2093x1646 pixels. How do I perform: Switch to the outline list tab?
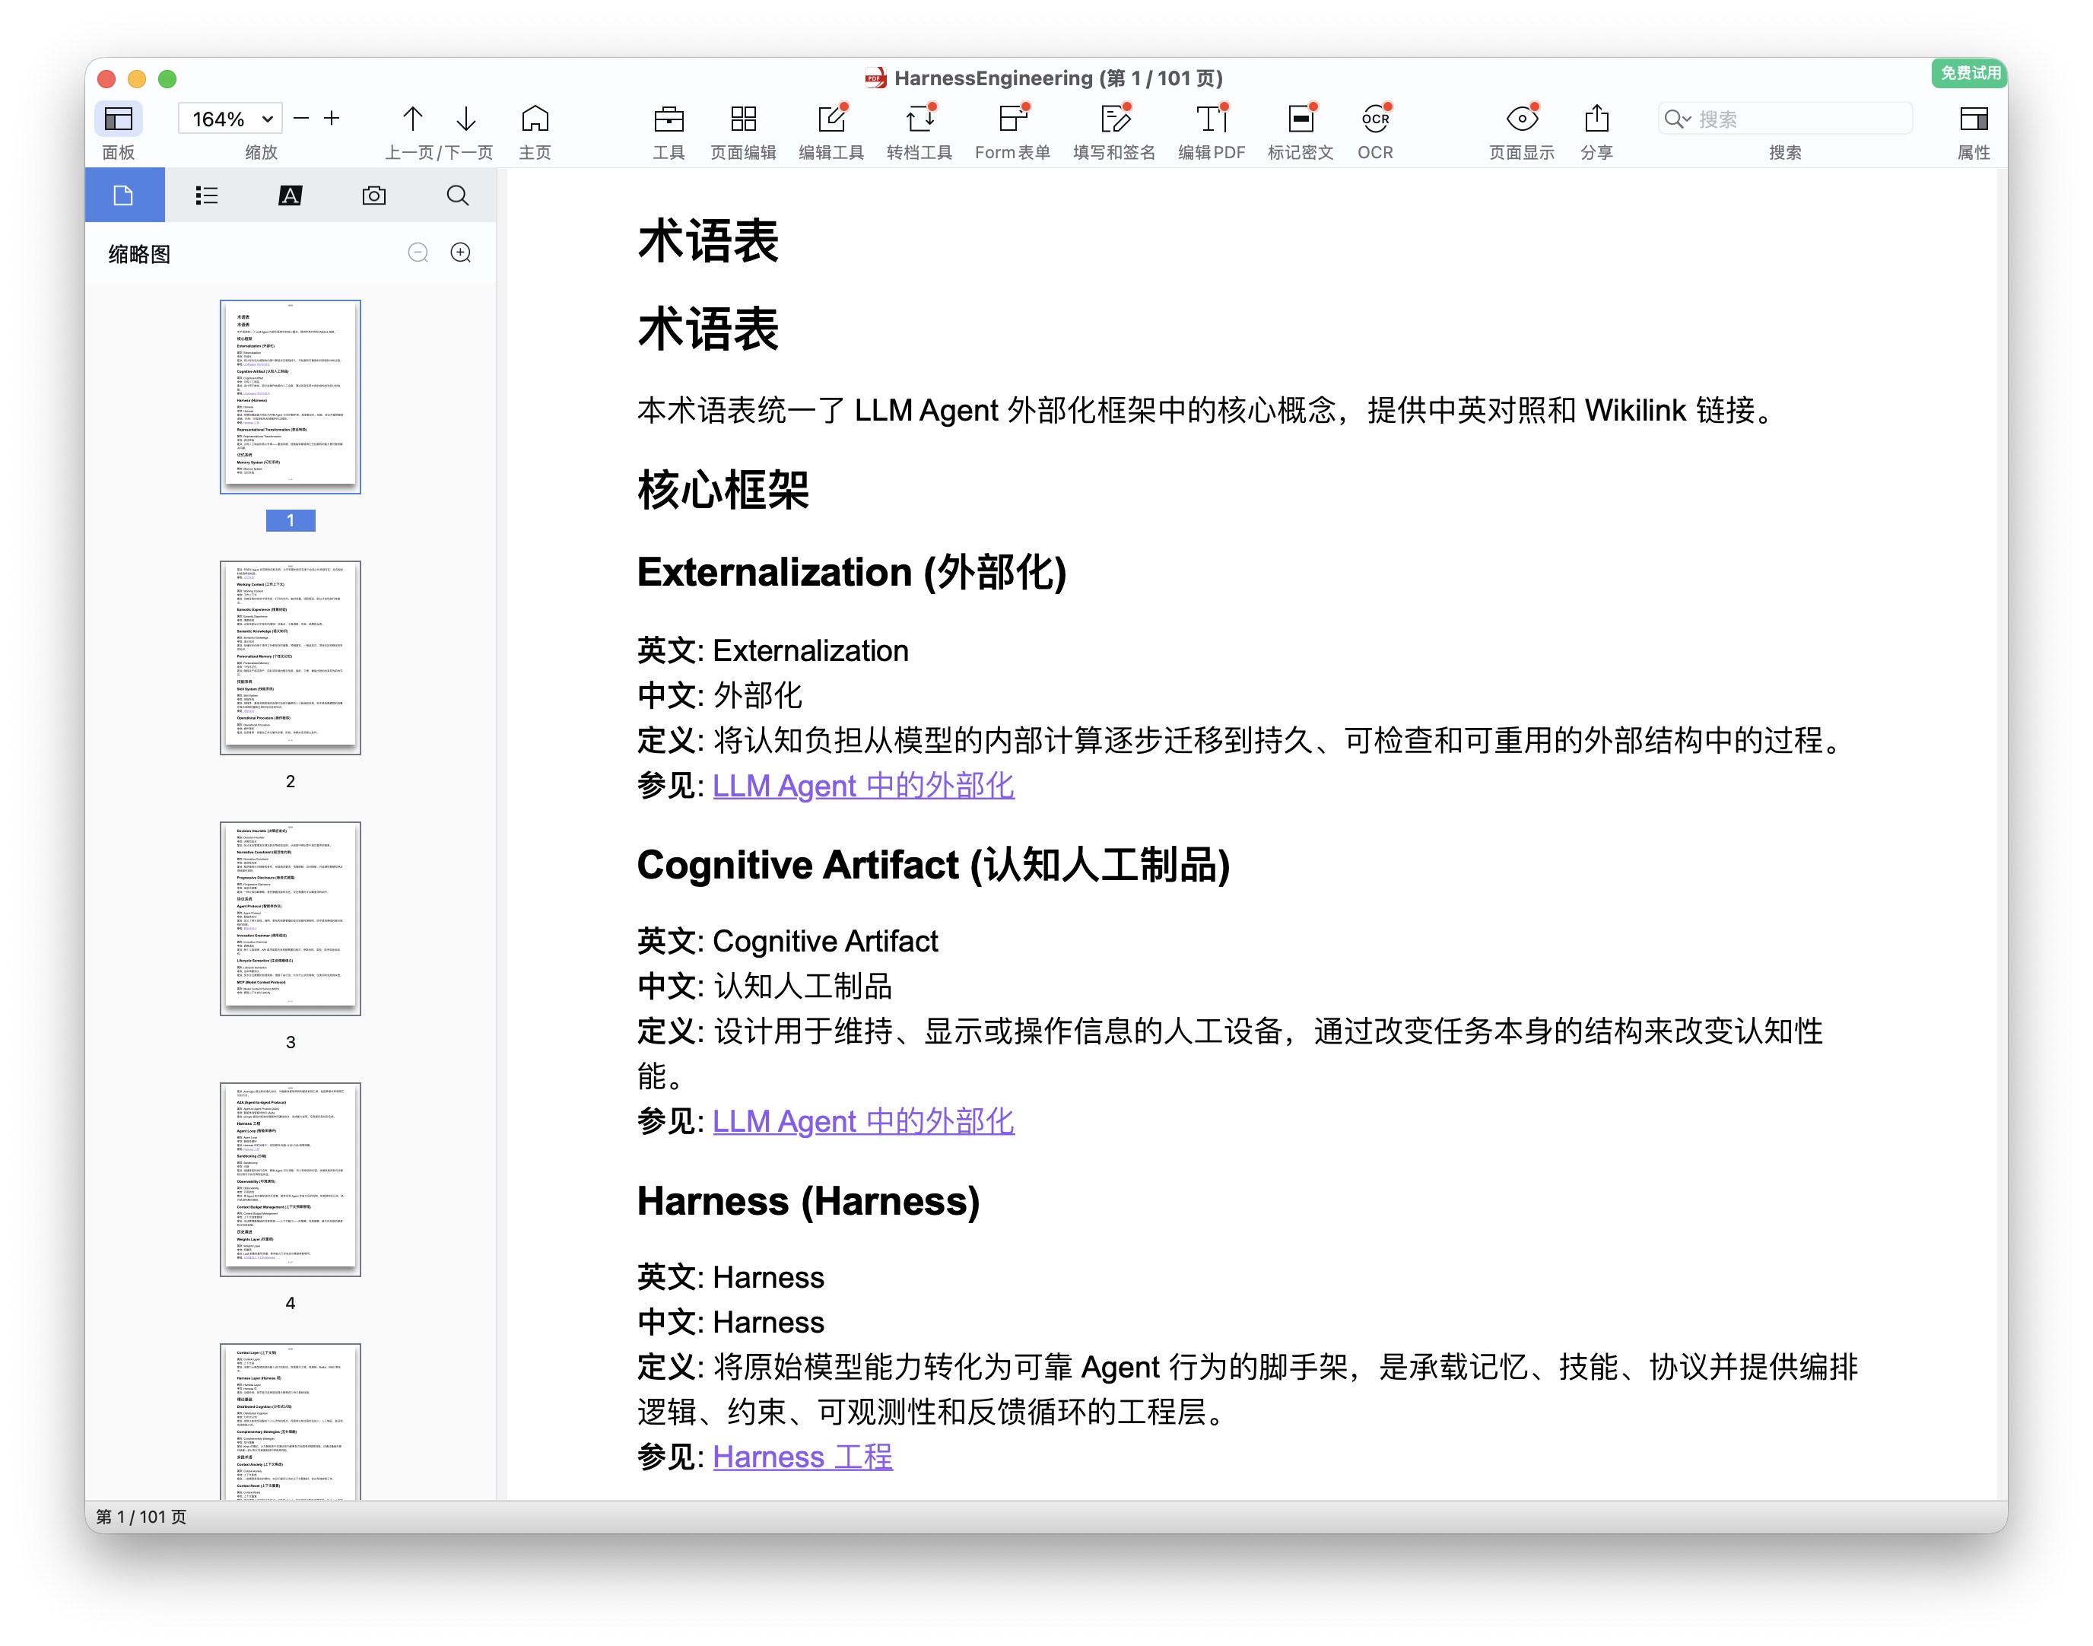[x=206, y=195]
